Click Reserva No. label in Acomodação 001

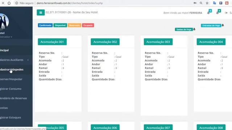[47, 53]
